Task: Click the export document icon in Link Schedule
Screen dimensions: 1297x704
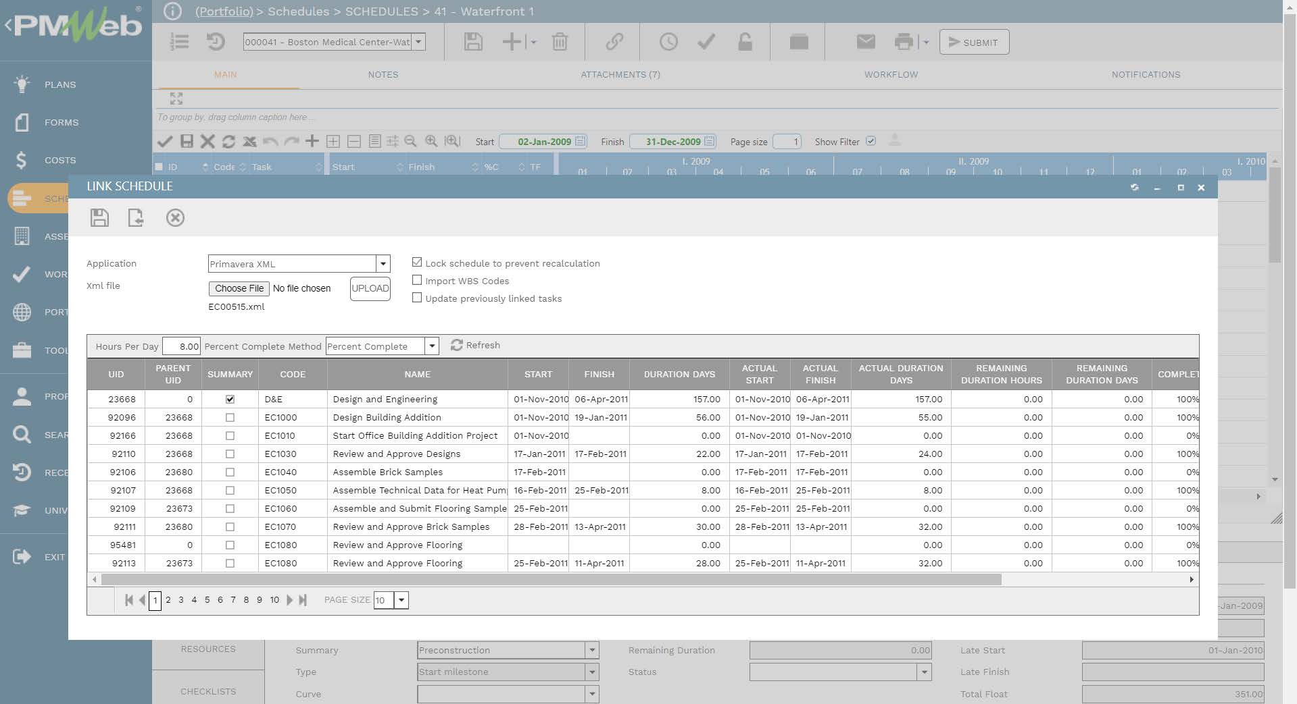Action: [x=136, y=218]
